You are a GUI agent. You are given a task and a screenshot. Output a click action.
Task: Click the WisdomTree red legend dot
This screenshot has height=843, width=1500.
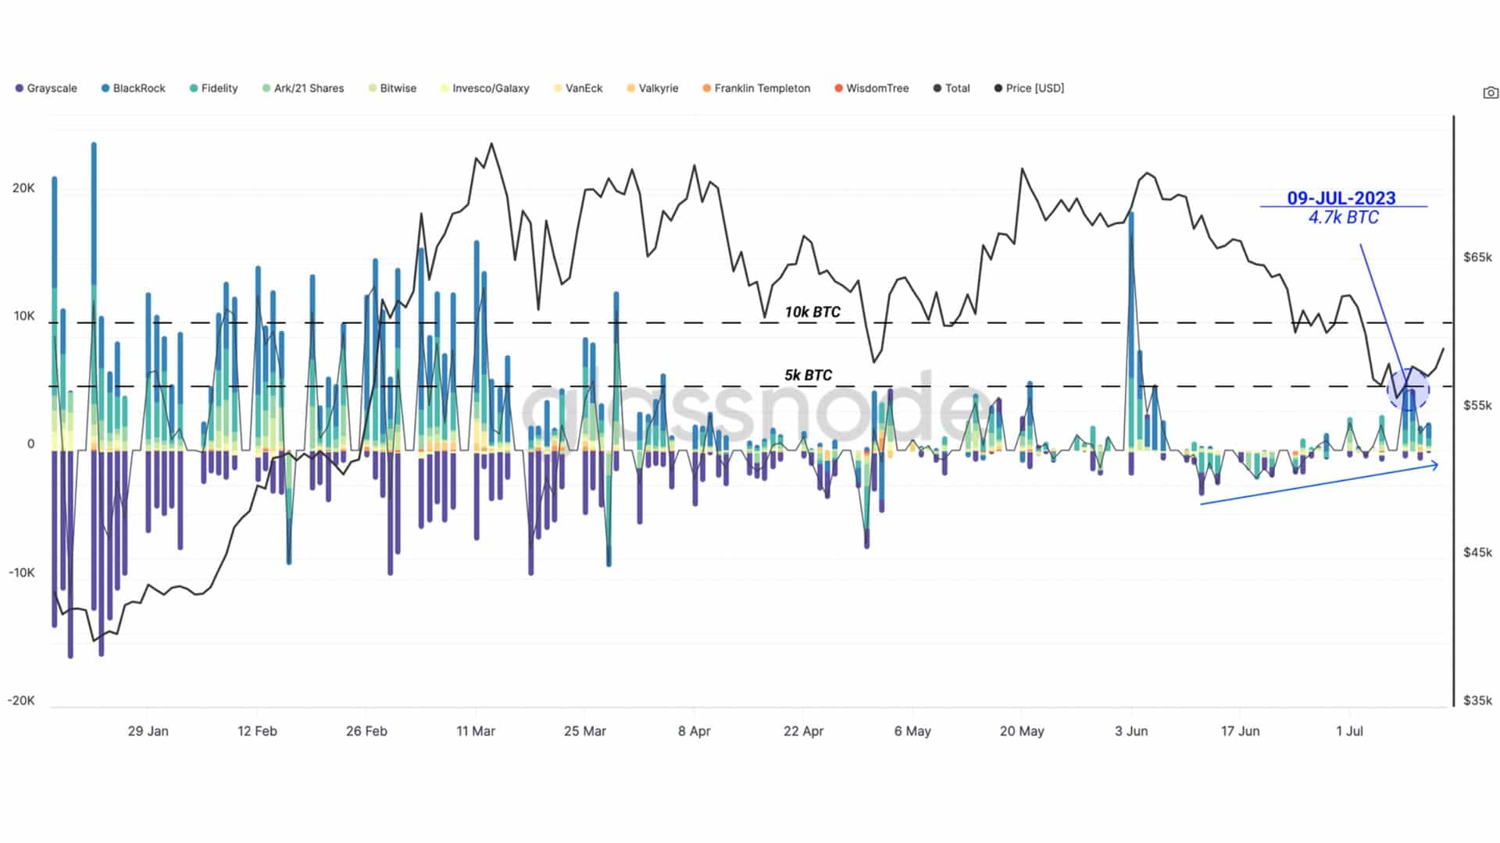[839, 88]
